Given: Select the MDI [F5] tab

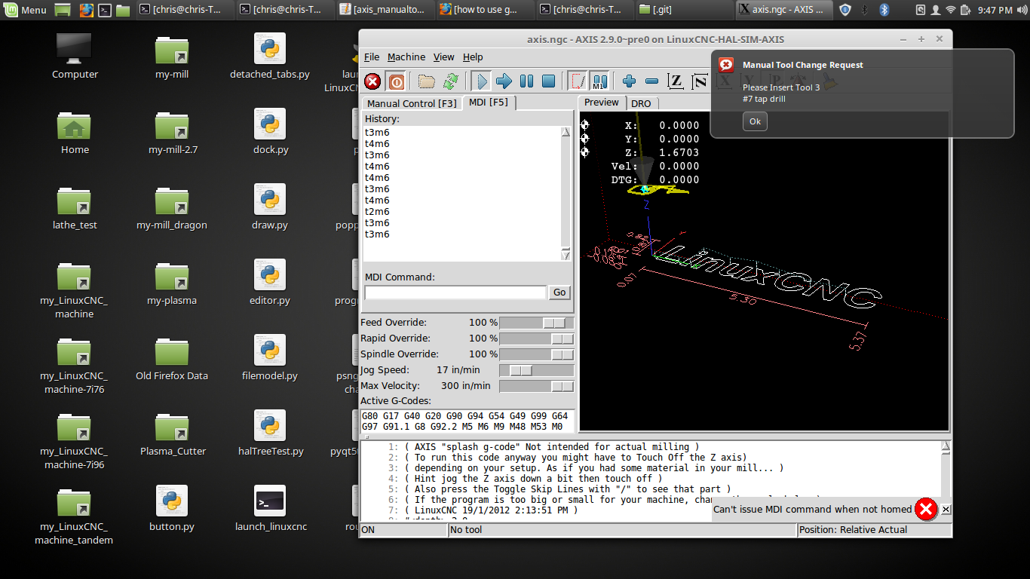Looking at the screenshot, I should (x=489, y=103).
